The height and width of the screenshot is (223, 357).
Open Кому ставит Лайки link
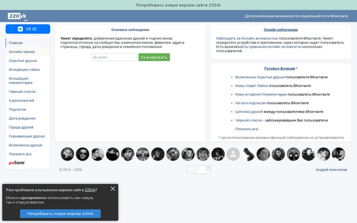point(252,86)
